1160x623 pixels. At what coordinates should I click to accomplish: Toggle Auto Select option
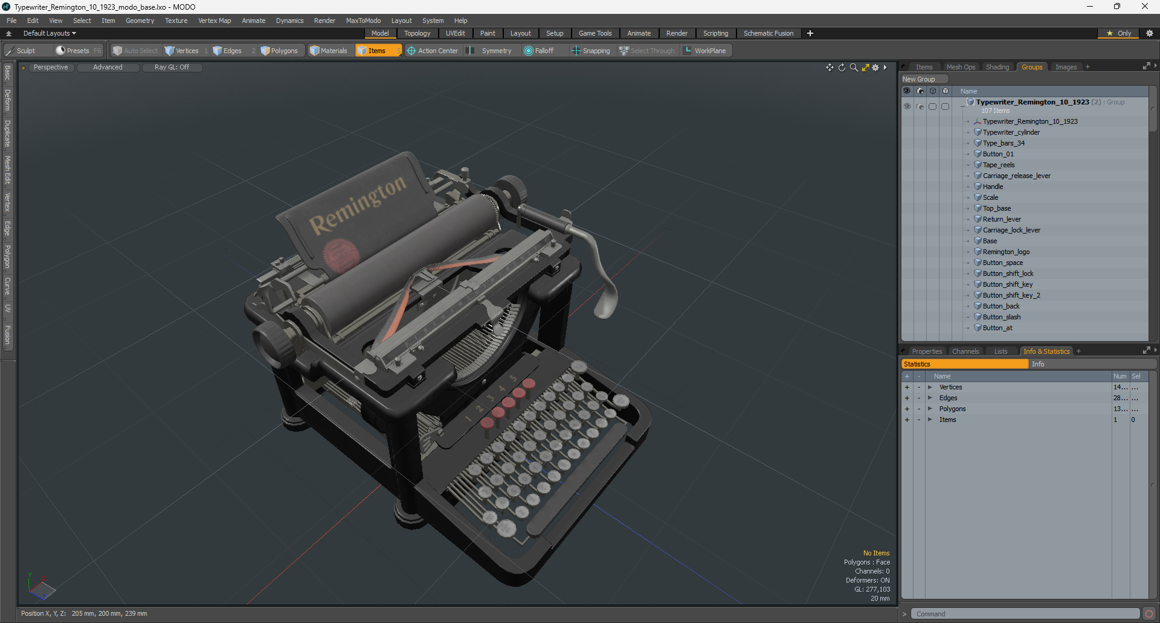tap(135, 51)
